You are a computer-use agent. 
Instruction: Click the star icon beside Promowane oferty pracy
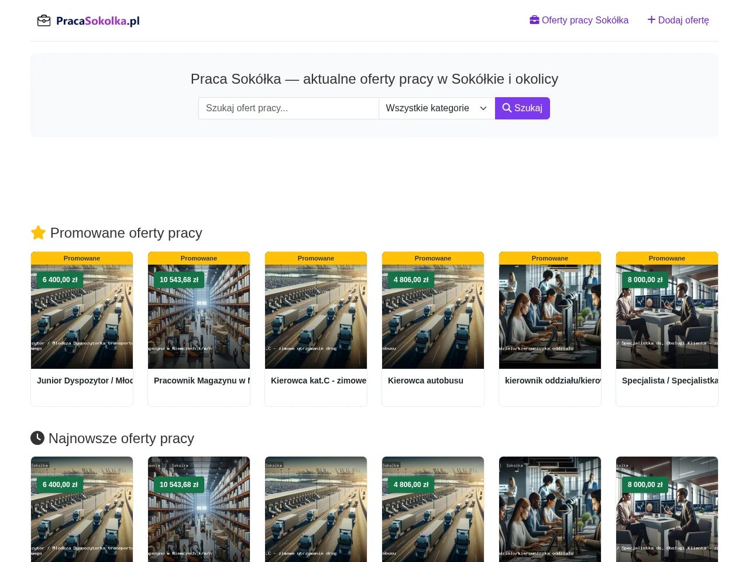(38, 233)
